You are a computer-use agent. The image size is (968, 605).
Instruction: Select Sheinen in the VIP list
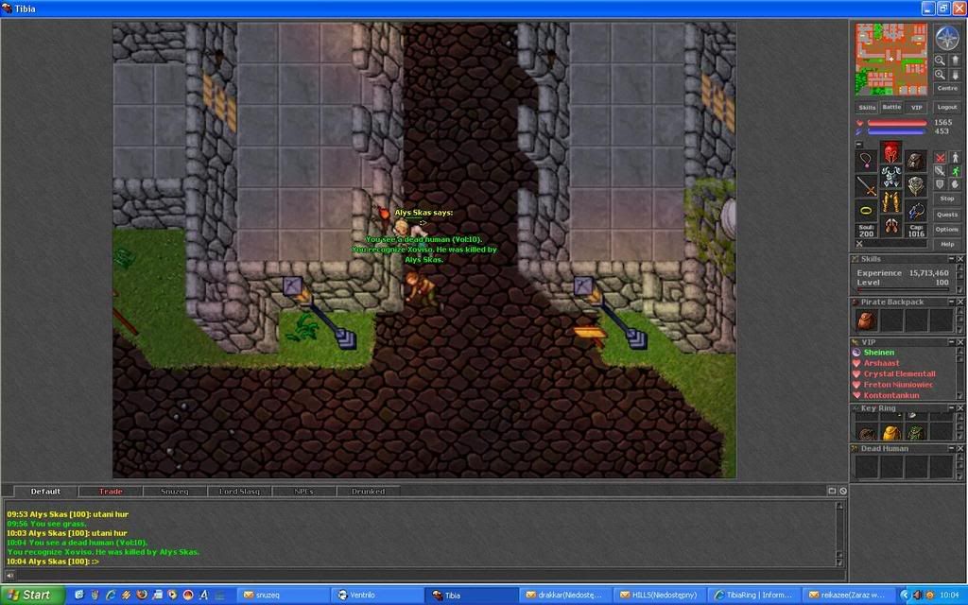pyautogui.click(x=879, y=353)
